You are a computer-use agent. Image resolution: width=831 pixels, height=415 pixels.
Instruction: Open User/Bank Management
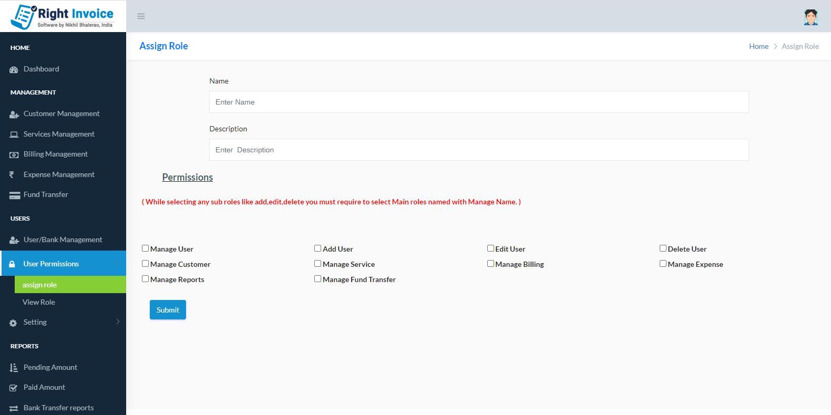[63, 240]
